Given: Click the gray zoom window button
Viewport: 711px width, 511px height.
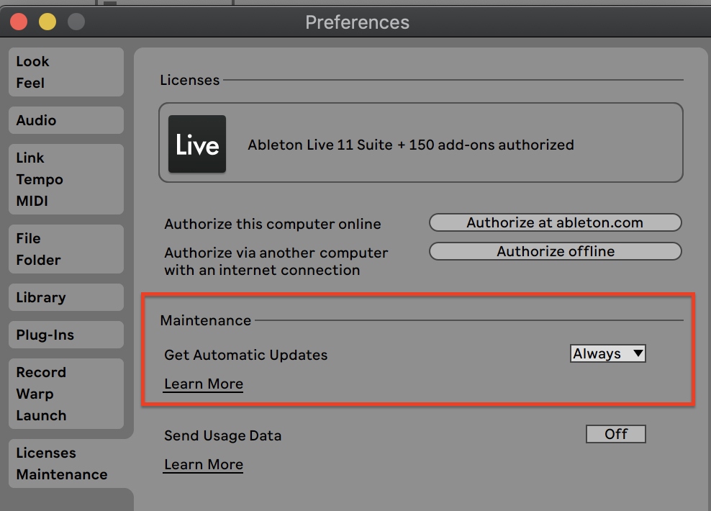Looking at the screenshot, I should (76, 22).
